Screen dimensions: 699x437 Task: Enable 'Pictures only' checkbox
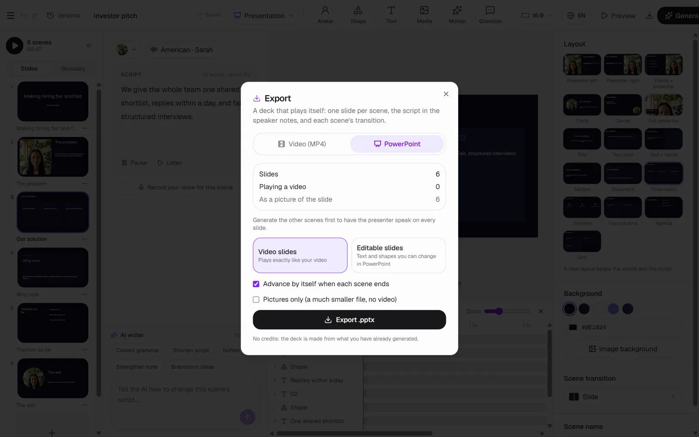[256, 299]
